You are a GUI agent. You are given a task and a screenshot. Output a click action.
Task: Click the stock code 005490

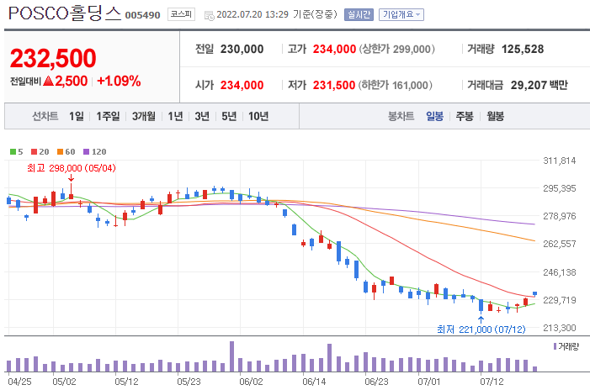coord(142,15)
